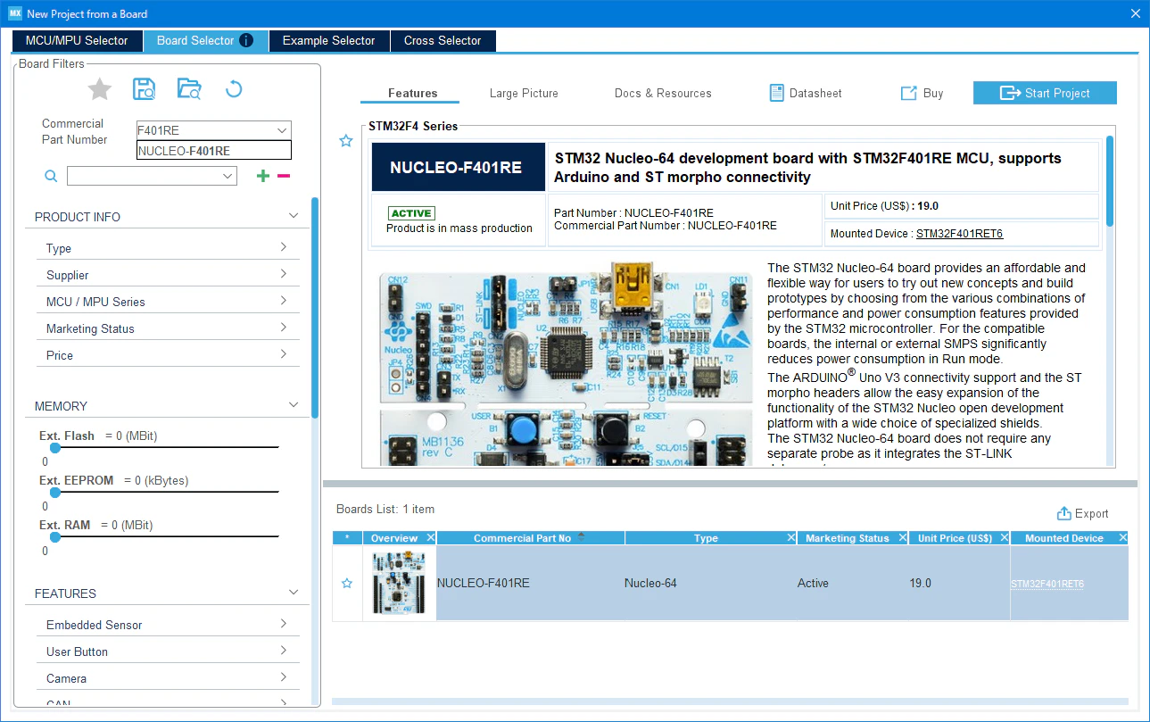Export the boards list
This screenshot has width=1150, height=722.
pos(1082,513)
